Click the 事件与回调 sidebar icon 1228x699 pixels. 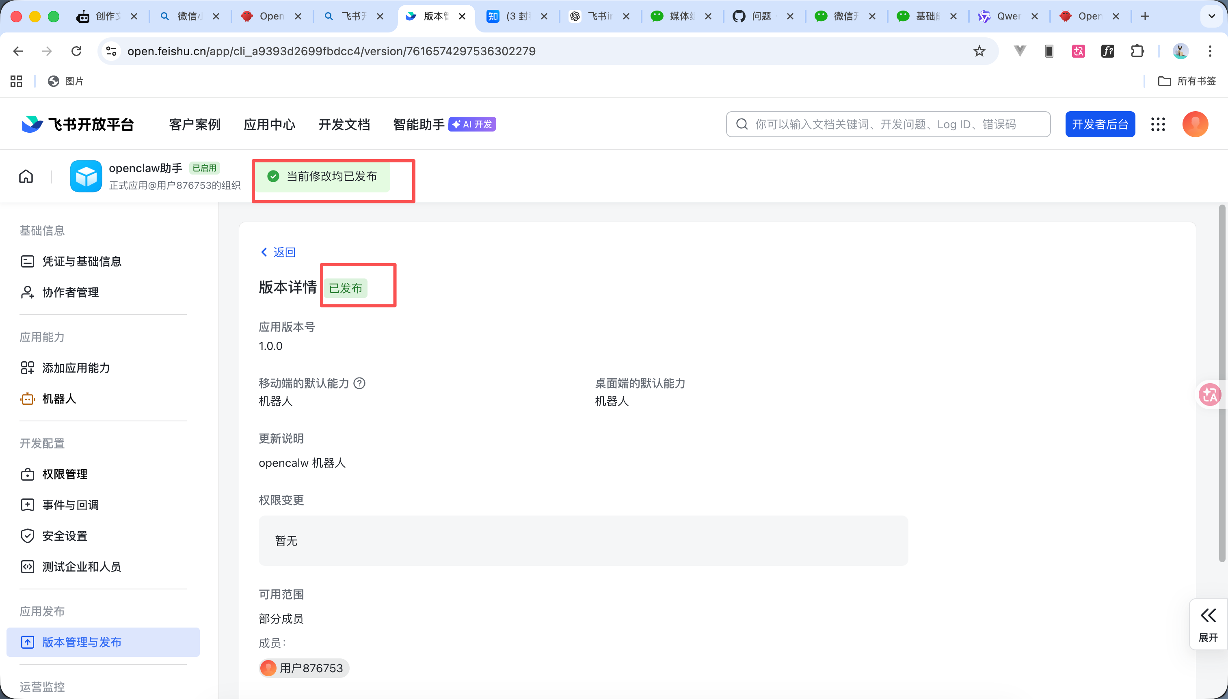click(27, 505)
